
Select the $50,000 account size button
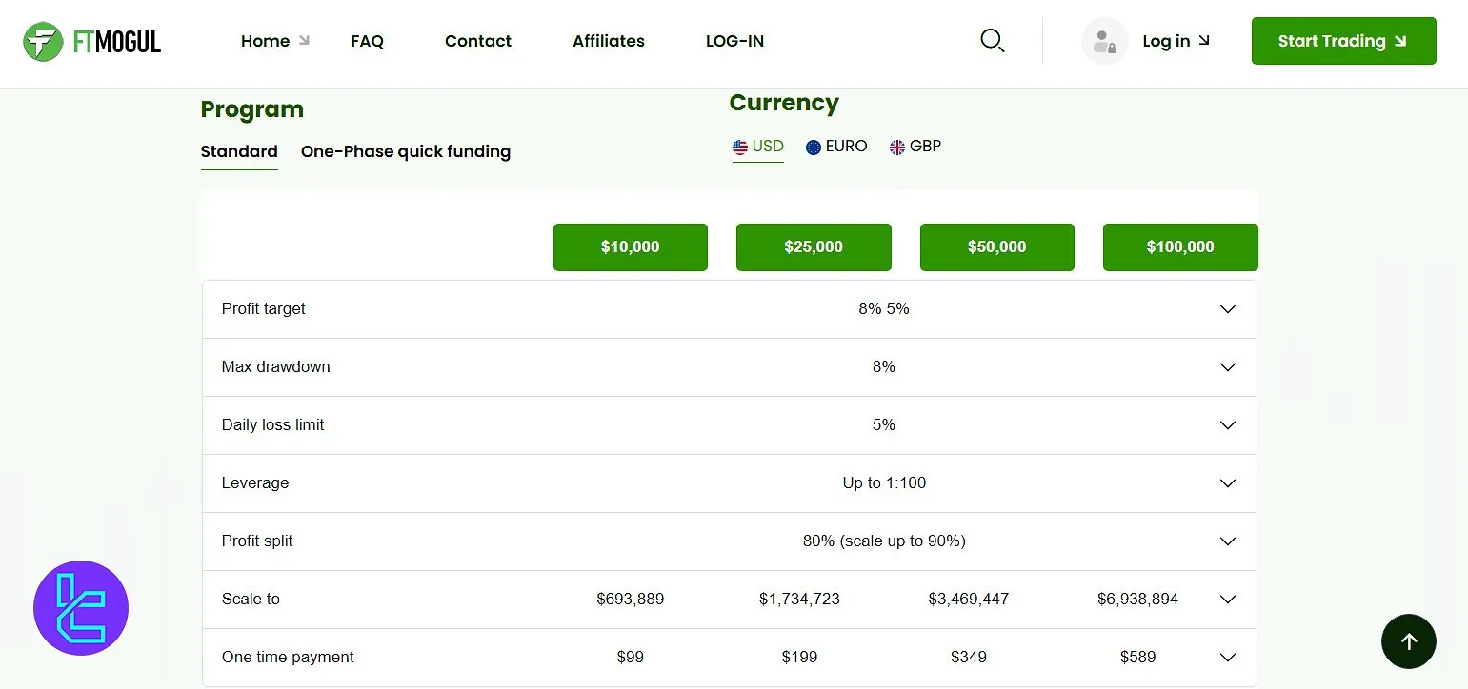coord(996,247)
